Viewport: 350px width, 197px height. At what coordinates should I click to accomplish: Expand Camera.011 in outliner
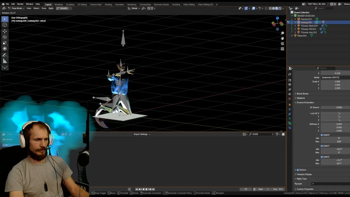[295, 19]
